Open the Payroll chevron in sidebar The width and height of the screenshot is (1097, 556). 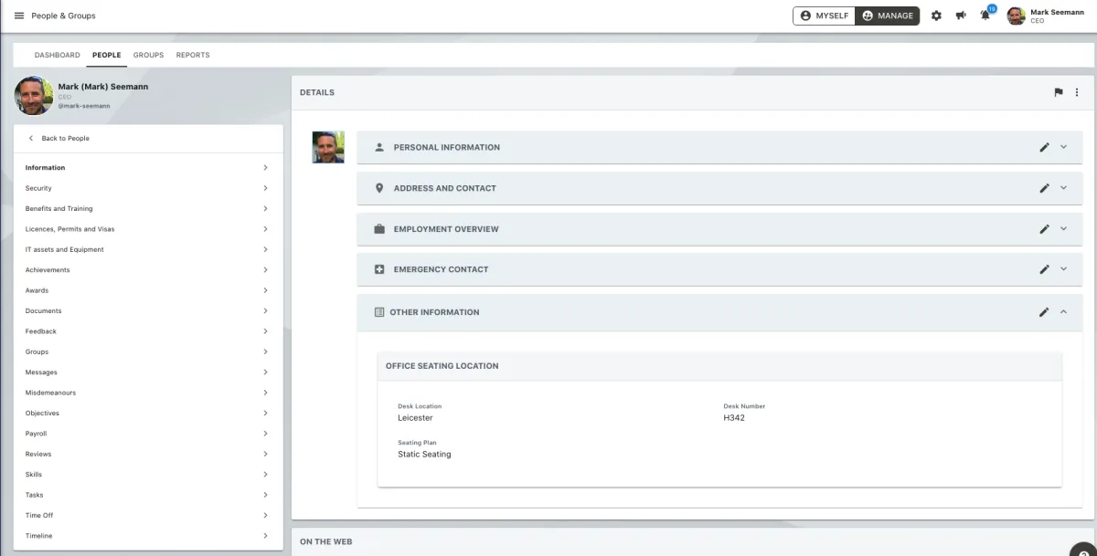265,434
